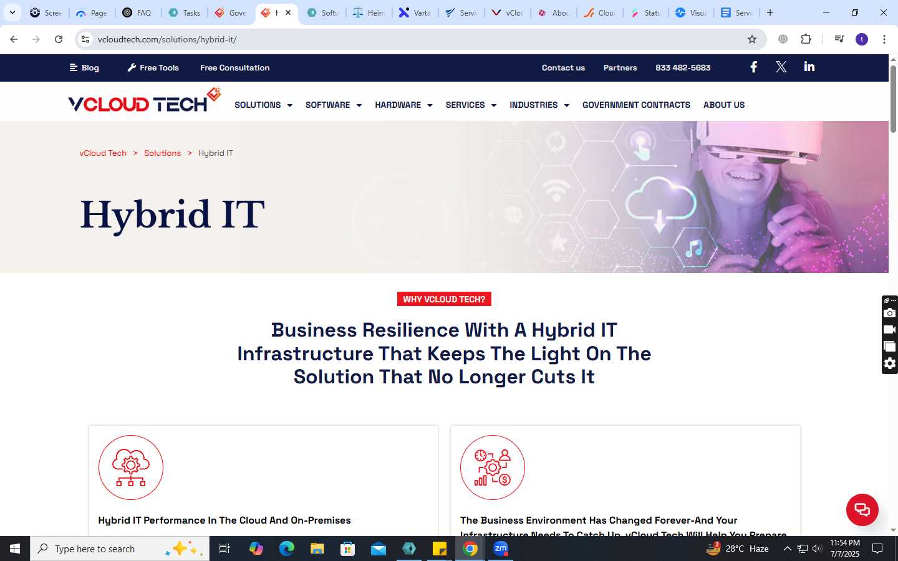This screenshot has height=561, width=898.
Task: Click the business process icon on second card
Action: tap(493, 467)
